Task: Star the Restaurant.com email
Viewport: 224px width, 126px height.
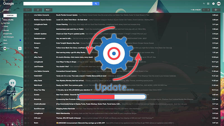Action: coord(28,38)
